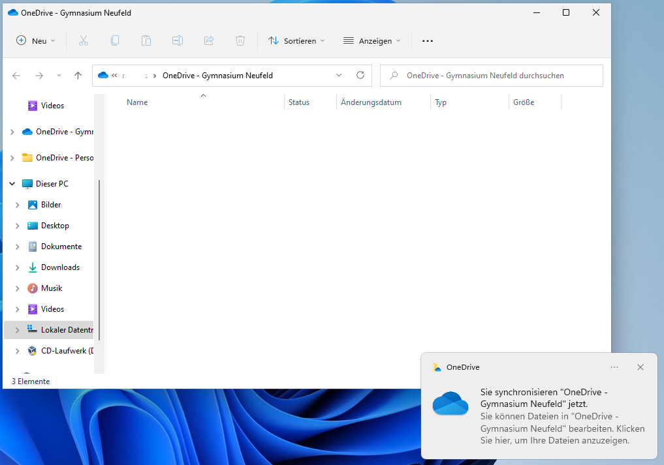Collapse the Dieser PC tree node
Viewport: 664px width, 465px height.
12,184
